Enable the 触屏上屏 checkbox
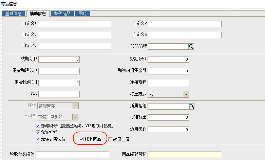 (110, 139)
